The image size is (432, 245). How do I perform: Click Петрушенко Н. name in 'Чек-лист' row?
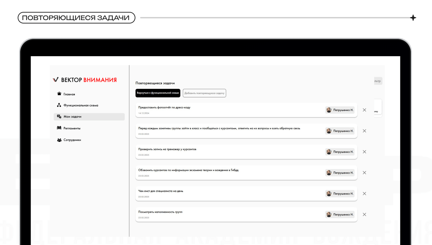coord(343,194)
